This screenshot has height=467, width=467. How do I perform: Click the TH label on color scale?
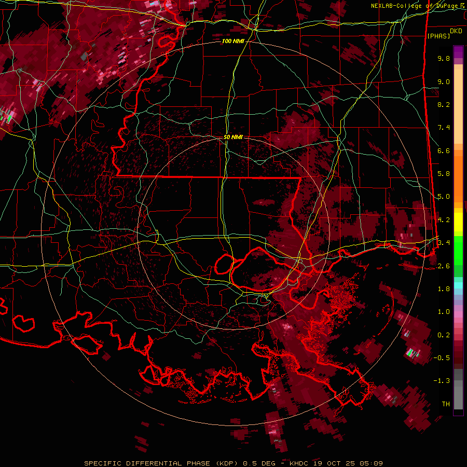pyautogui.click(x=446, y=404)
